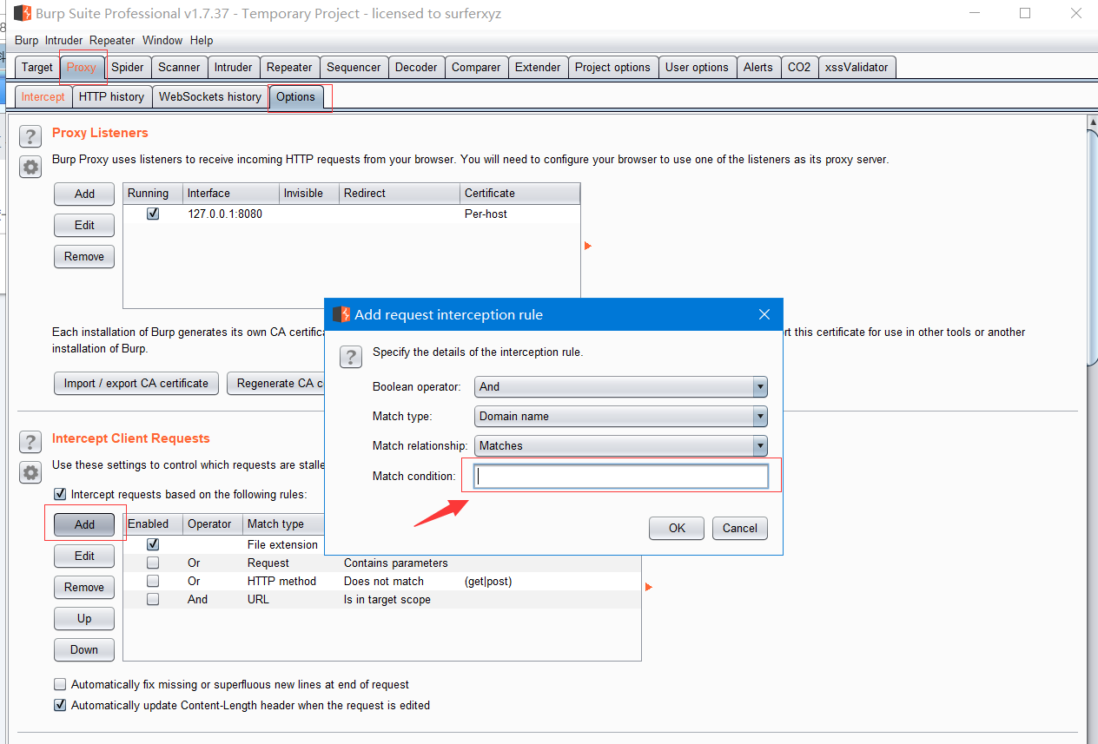Select the Intercept sub-tab

pos(43,96)
